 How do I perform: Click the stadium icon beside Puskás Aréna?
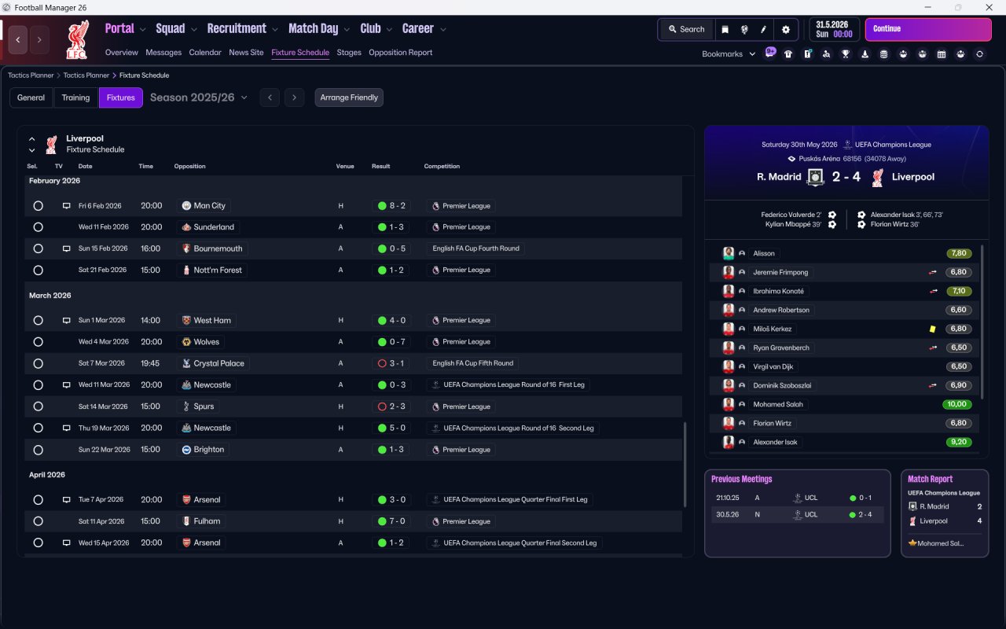click(x=792, y=159)
